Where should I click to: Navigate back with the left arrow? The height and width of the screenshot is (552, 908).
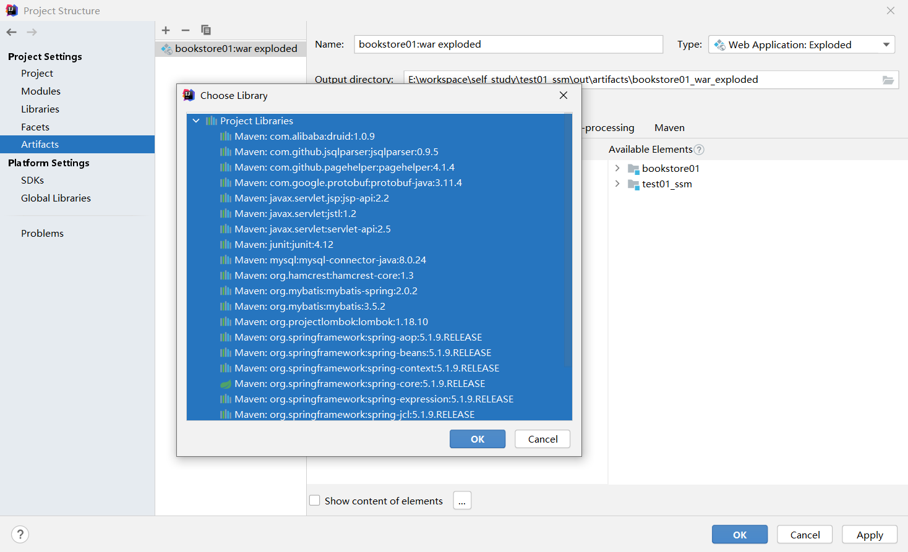12,32
